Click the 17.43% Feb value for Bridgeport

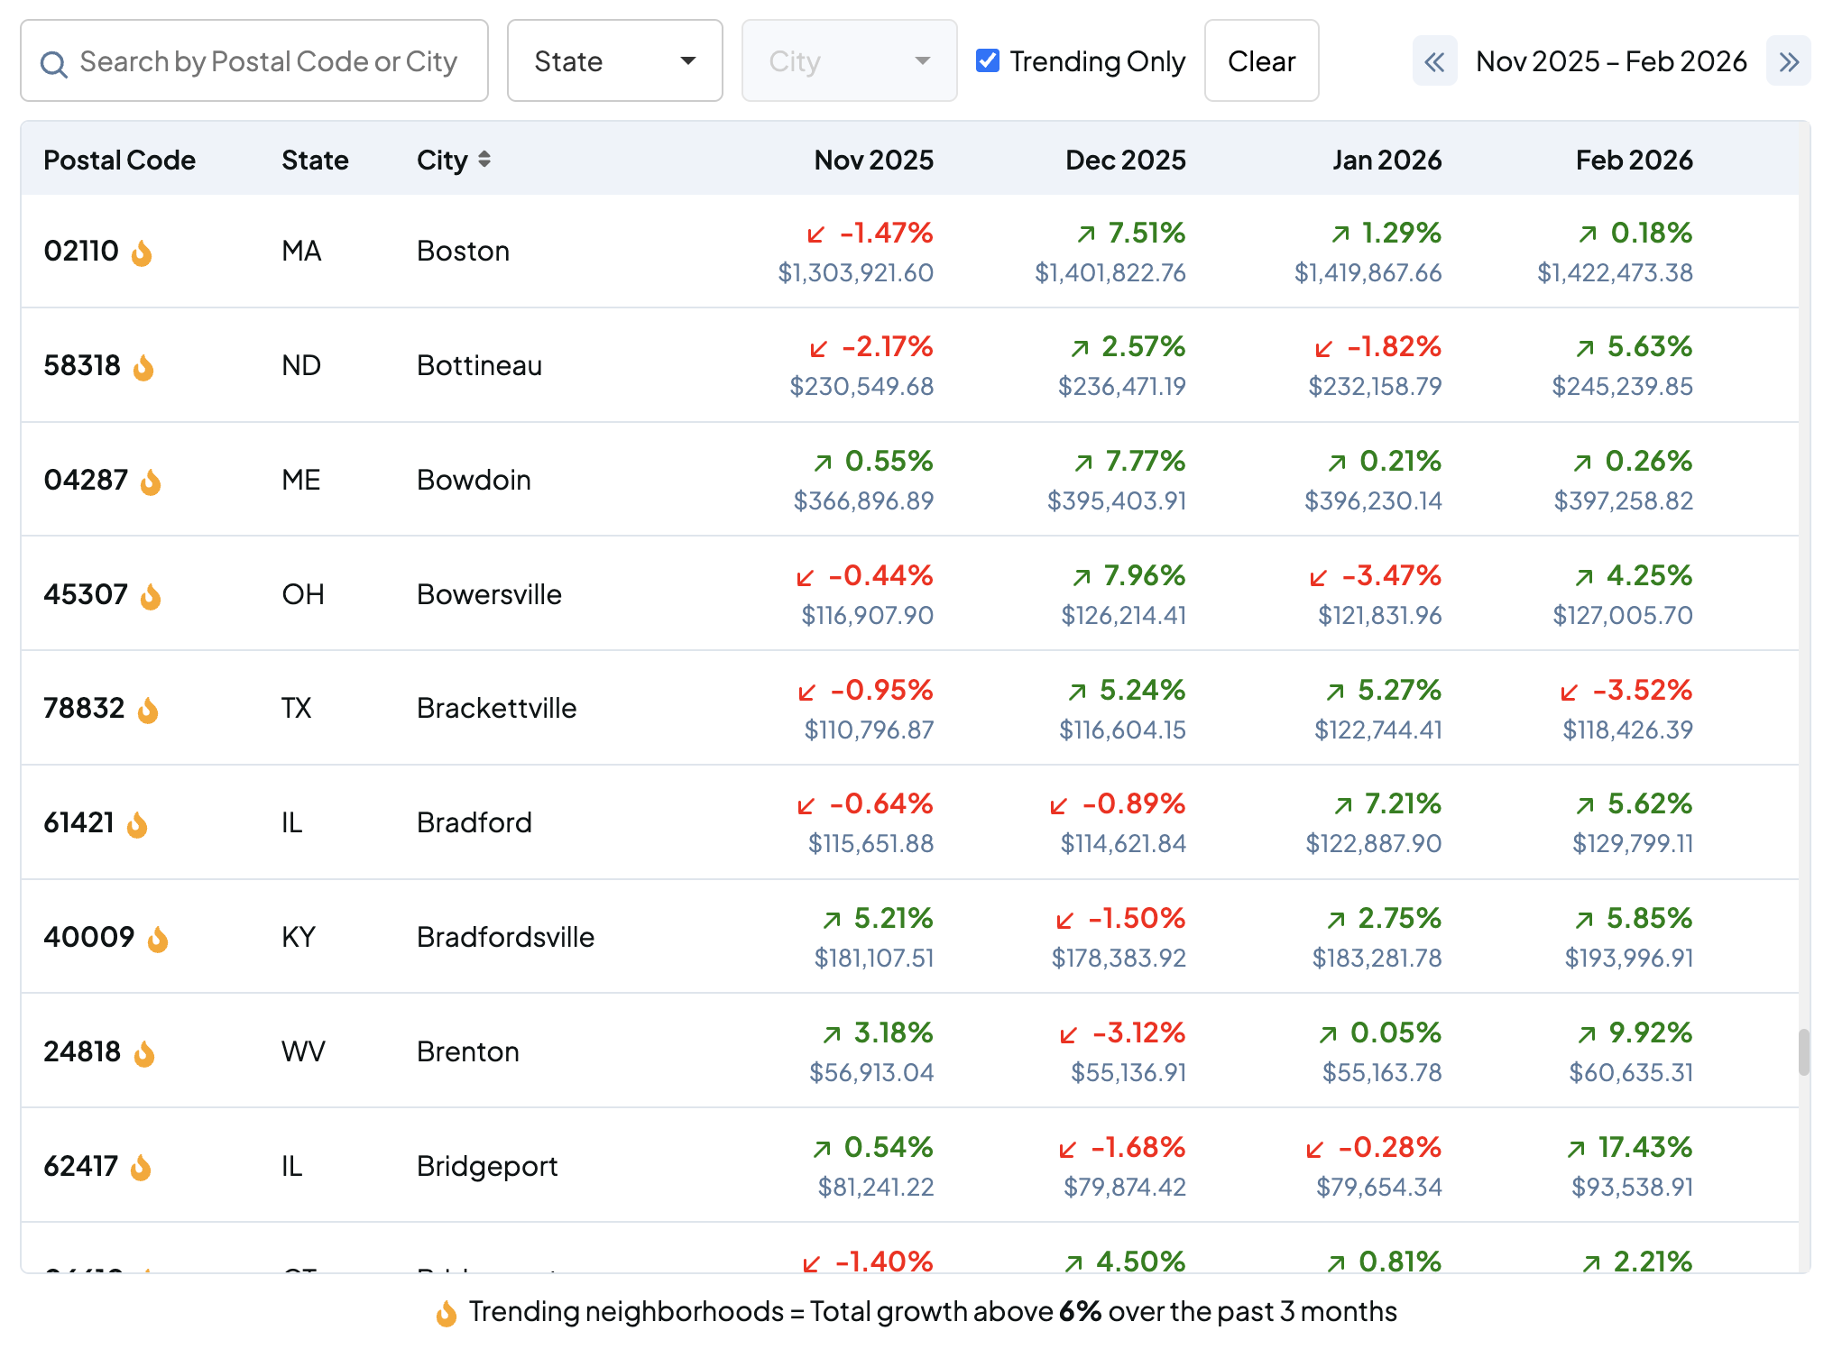point(1644,1147)
